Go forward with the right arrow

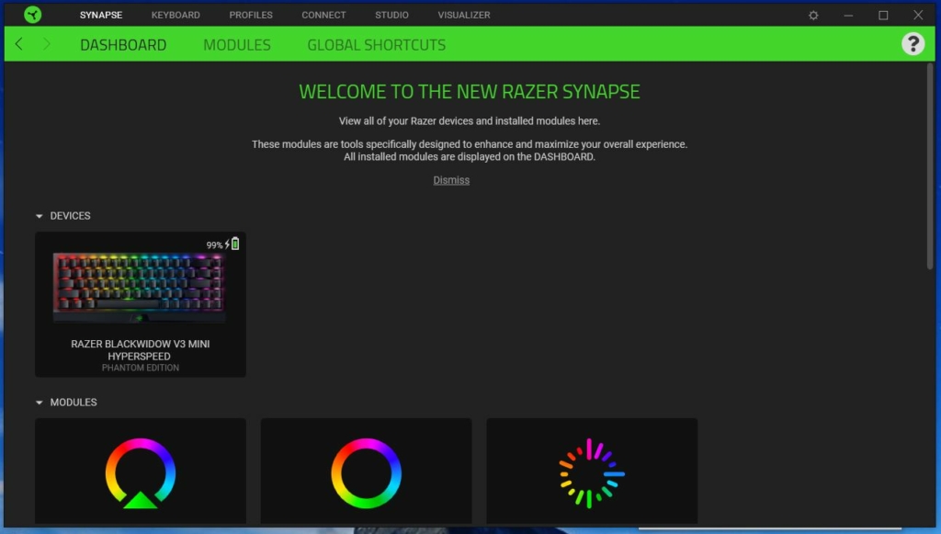click(x=46, y=44)
